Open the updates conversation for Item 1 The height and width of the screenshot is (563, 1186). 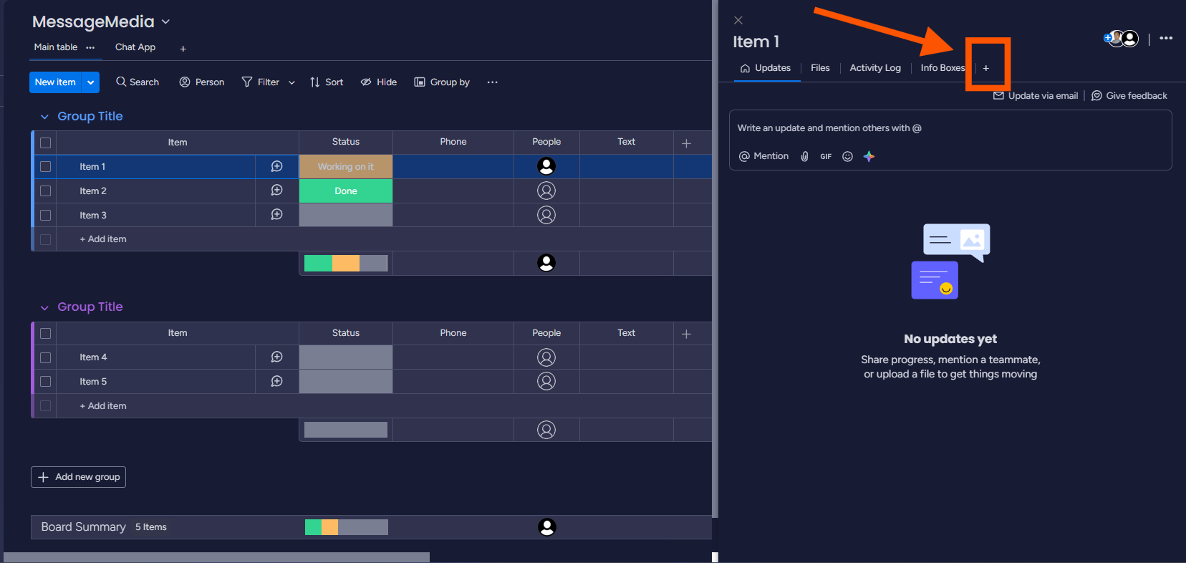point(276,166)
